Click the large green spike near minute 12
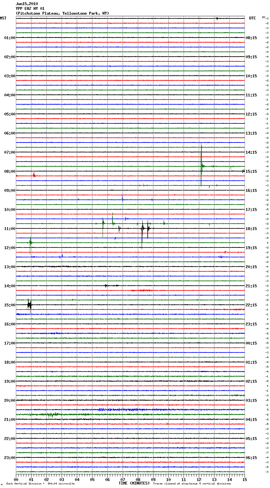270x488 pixels. [x=201, y=165]
